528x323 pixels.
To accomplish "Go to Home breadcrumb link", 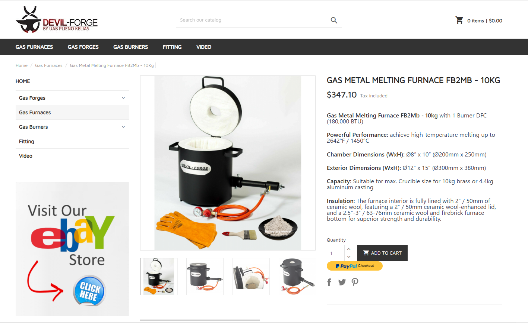I will point(22,65).
